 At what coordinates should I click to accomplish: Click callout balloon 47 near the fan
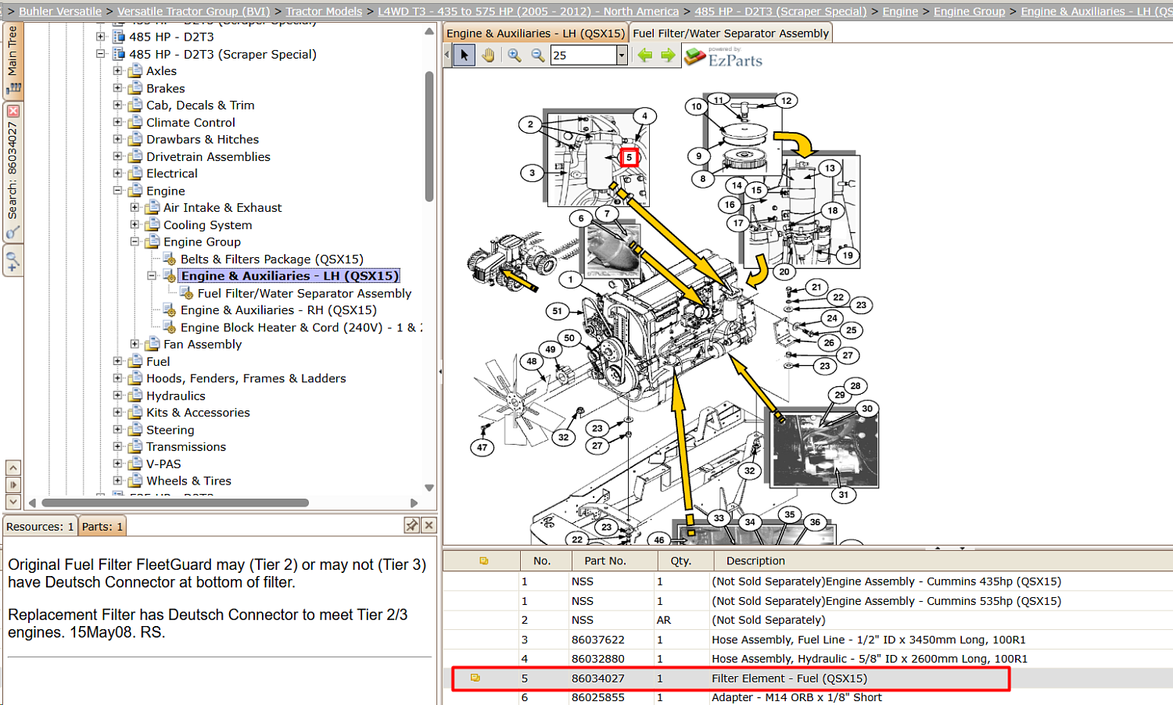click(x=482, y=447)
